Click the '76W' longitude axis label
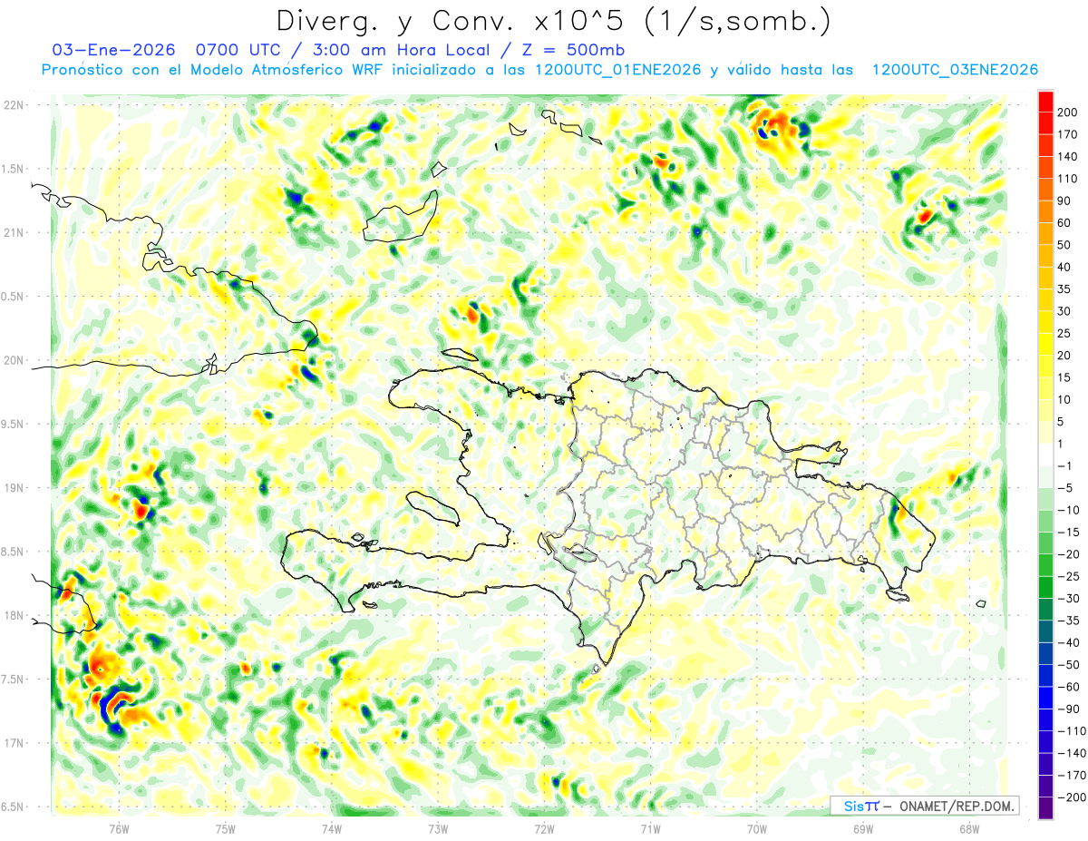Image resolution: width=1088 pixels, height=841 pixels. [119, 829]
